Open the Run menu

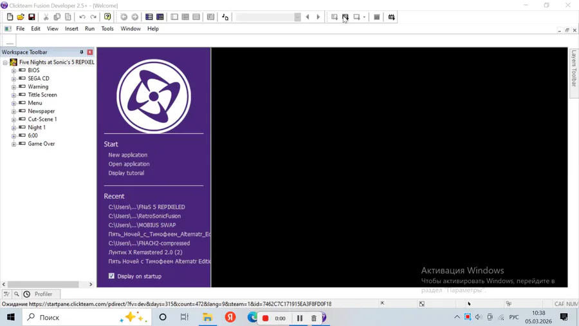[x=89, y=28]
